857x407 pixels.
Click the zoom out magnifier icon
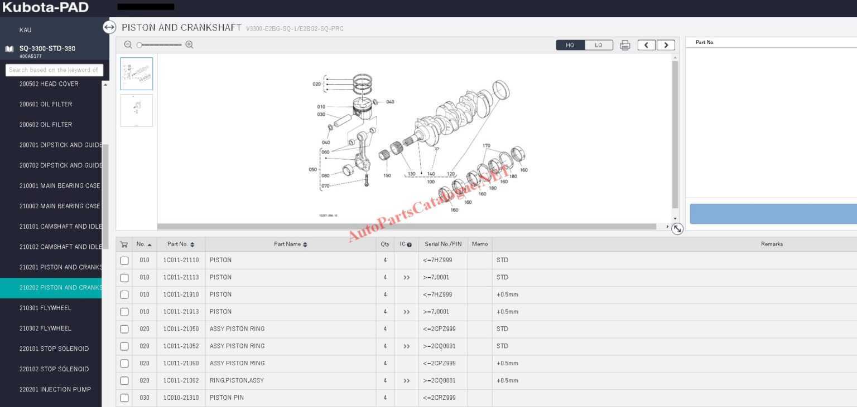128,45
